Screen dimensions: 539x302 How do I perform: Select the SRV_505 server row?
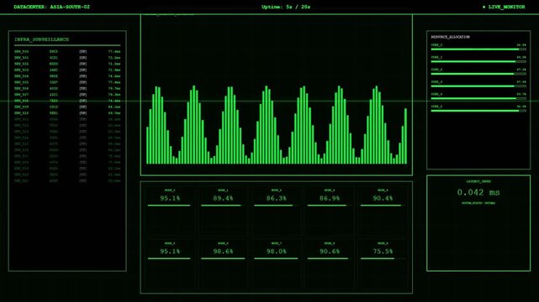(x=67, y=82)
